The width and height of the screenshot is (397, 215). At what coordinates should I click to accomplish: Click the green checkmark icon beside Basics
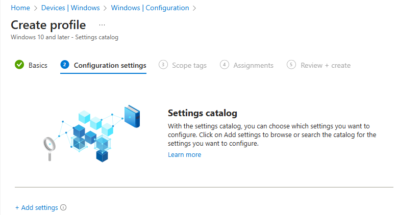coord(19,65)
